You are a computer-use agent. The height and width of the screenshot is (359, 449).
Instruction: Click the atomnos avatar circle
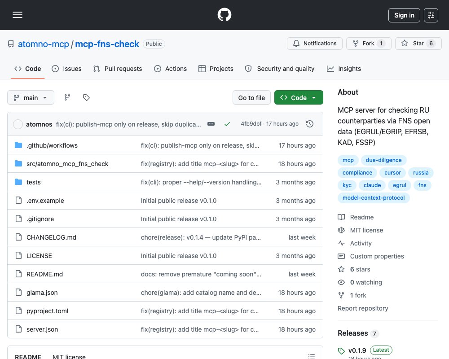click(x=18, y=124)
